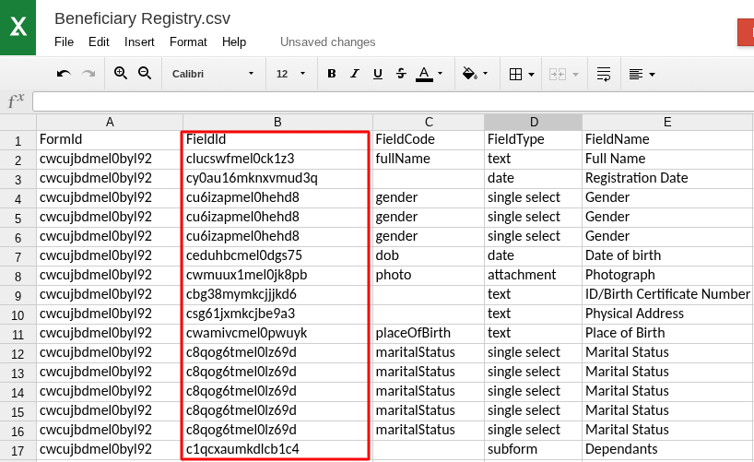
Task: Open the Format menu
Action: point(188,41)
